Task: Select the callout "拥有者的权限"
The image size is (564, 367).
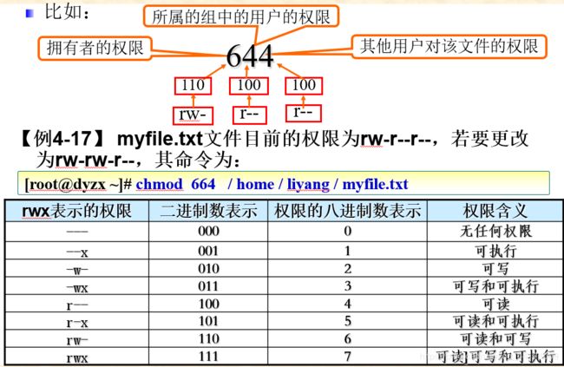Action: click(95, 48)
